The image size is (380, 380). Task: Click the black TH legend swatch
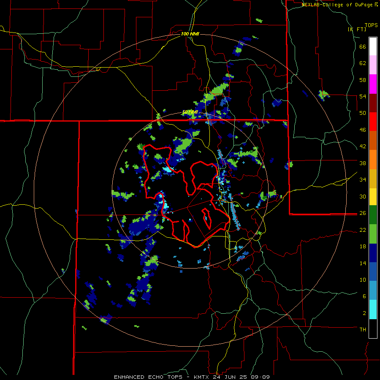(x=373, y=328)
